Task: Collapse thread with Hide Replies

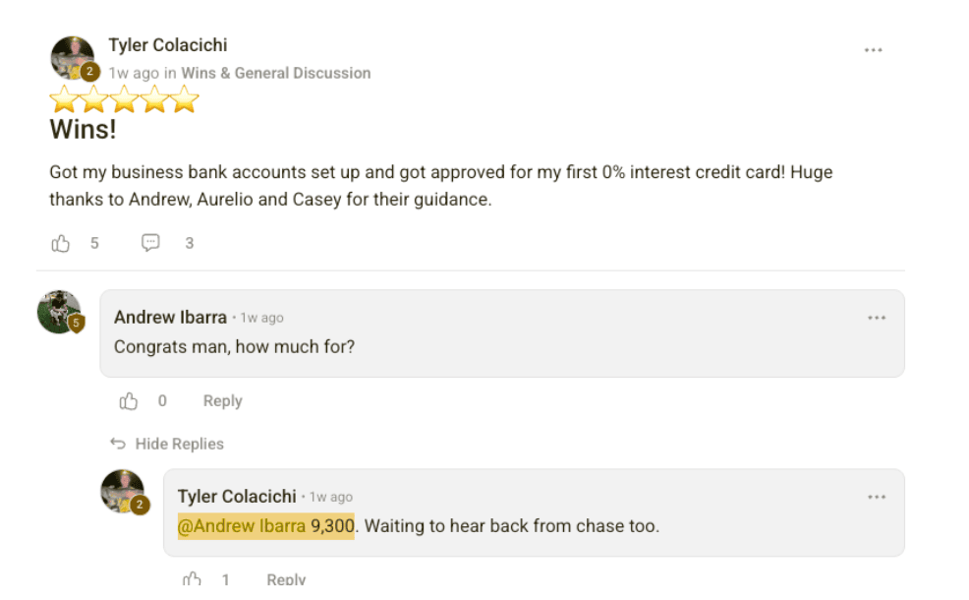Action: 168,444
